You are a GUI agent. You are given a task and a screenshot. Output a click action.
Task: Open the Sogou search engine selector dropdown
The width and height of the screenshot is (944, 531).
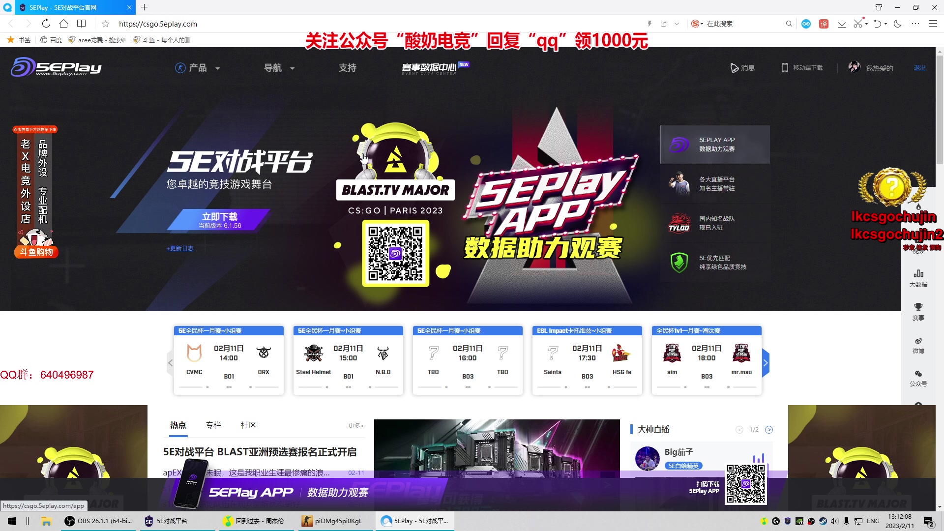point(697,24)
